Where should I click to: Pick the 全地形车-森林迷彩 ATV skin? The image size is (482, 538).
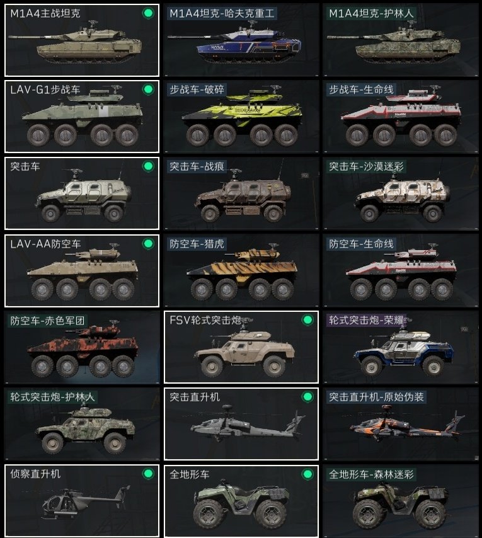[400, 501]
